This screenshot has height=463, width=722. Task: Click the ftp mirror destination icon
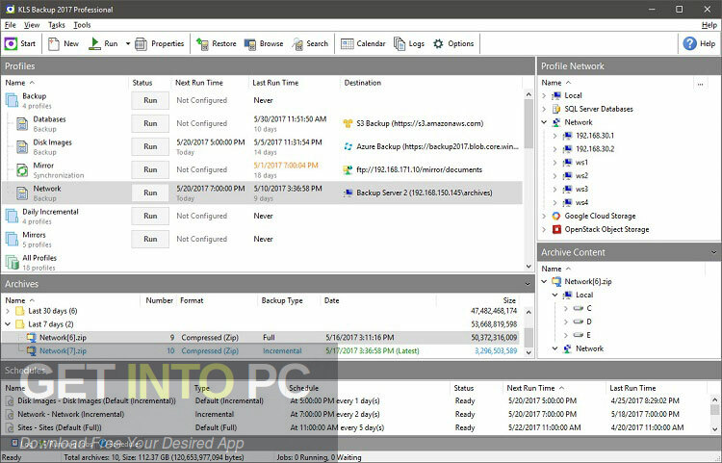(x=348, y=169)
